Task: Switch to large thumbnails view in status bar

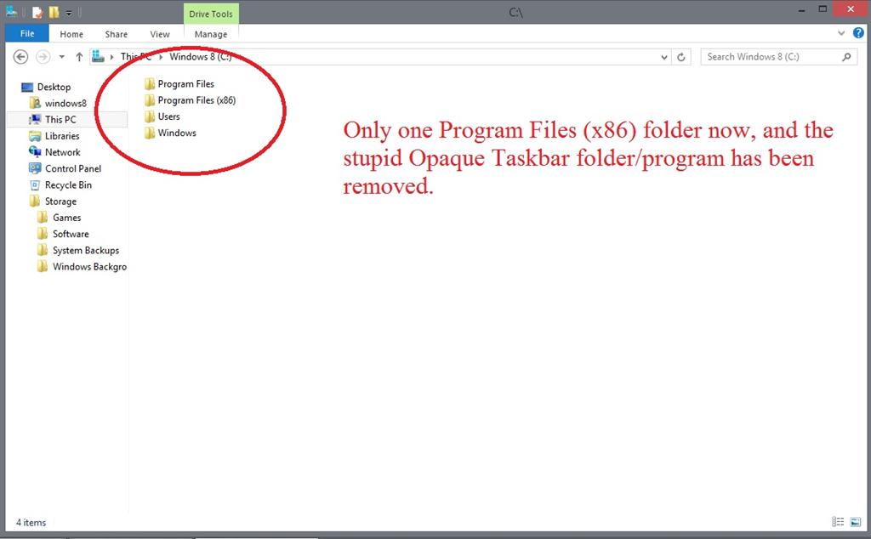Action: [x=856, y=521]
